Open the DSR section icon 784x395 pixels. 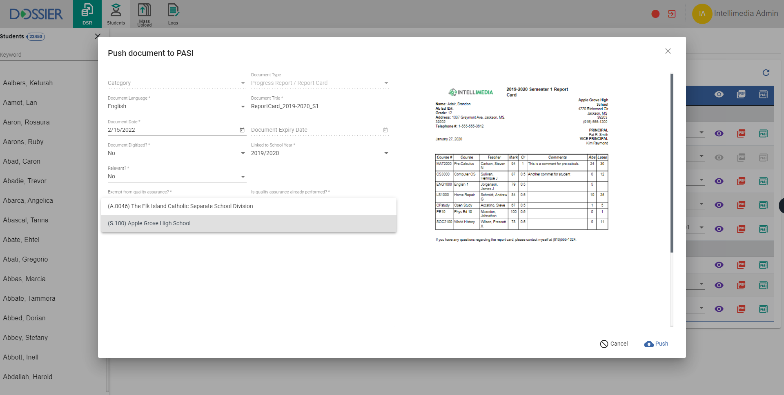tap(87, 14)
